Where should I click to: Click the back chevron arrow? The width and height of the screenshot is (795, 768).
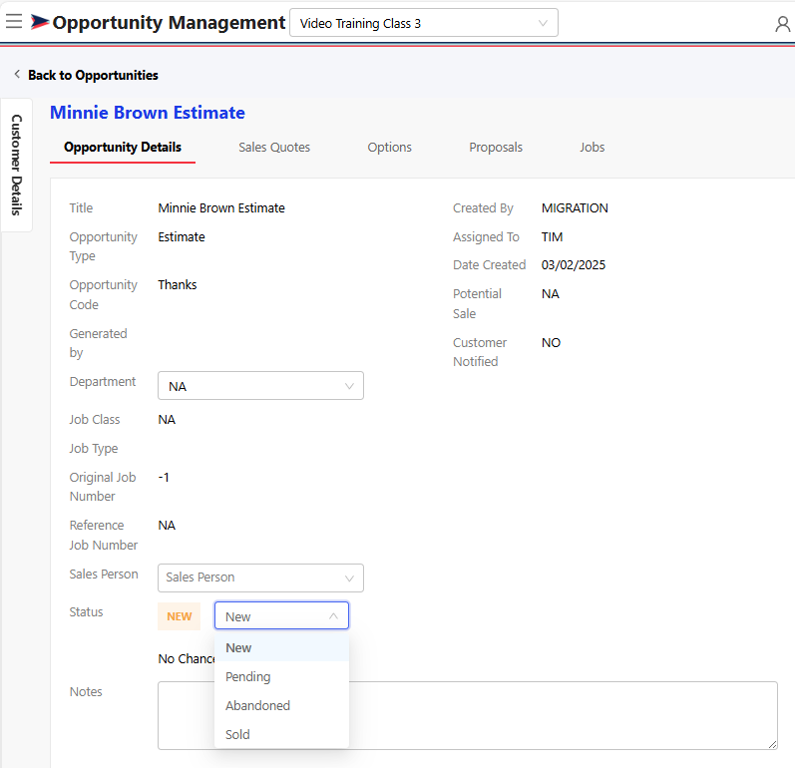pos(17,74)
